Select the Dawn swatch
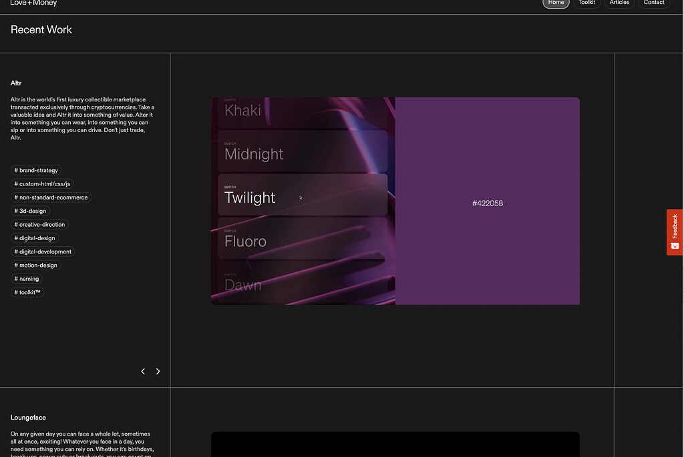This screenshot has width=684, height=457. coord(302,284)
